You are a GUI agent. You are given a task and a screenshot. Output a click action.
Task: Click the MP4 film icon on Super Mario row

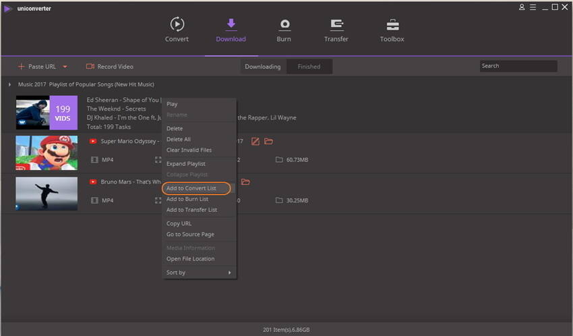tap(94, 160)
